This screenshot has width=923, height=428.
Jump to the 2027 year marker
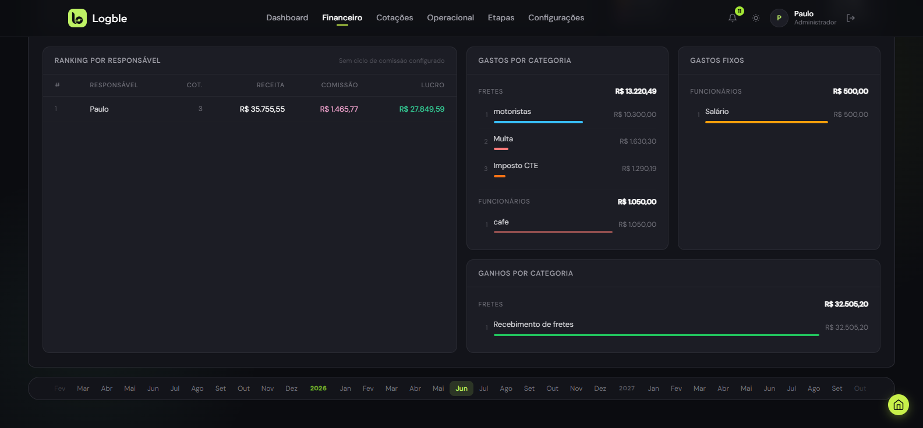click(627, 388)
